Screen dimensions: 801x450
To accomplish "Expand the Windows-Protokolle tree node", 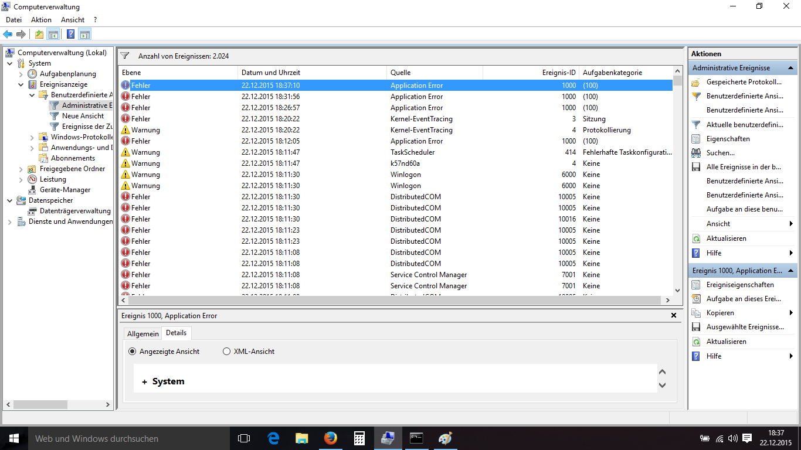I will click(x=32, y=137).
